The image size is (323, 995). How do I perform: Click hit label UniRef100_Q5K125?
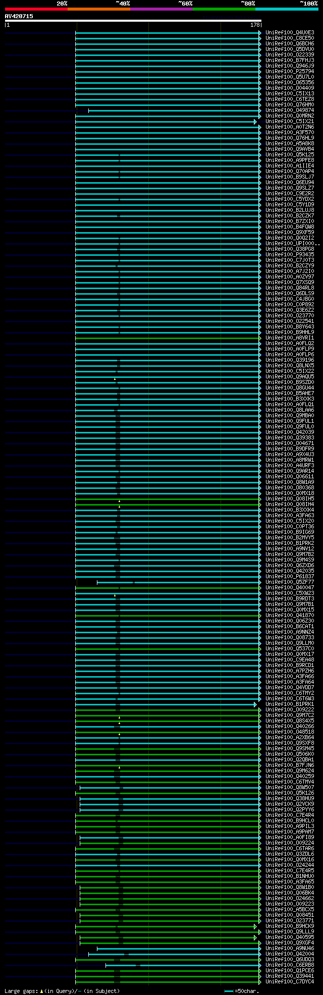pos(290,154)
